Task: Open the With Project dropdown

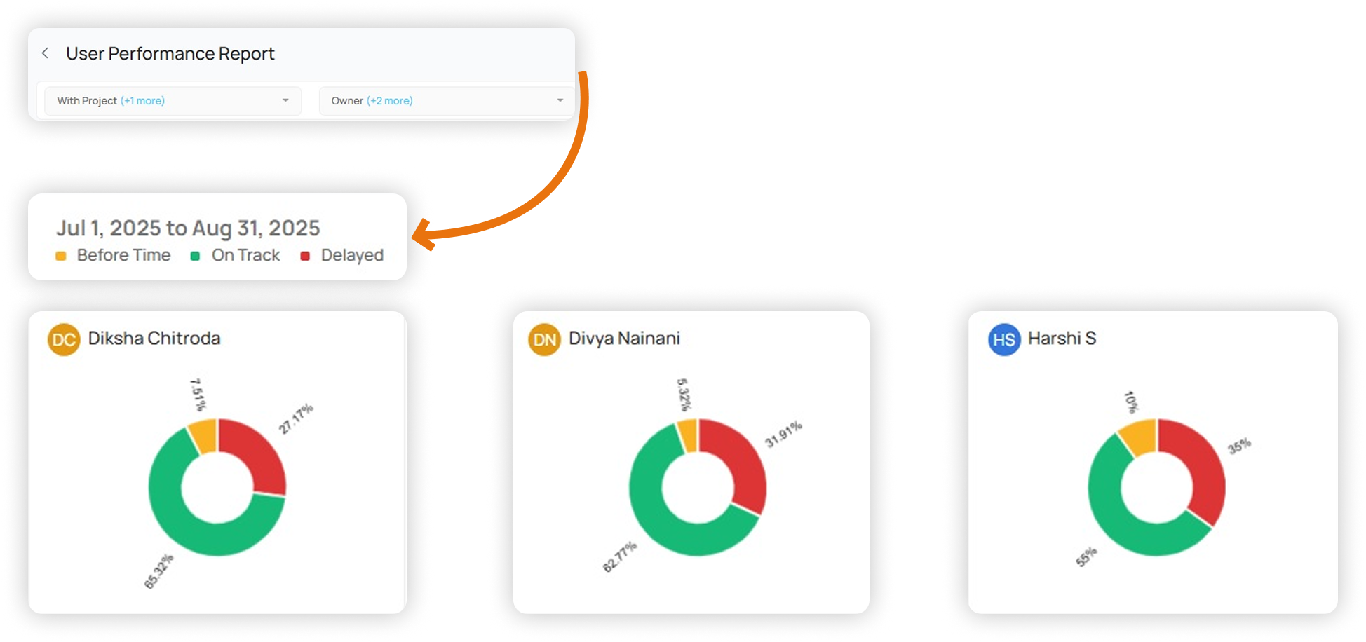Action: click(173, 101)
